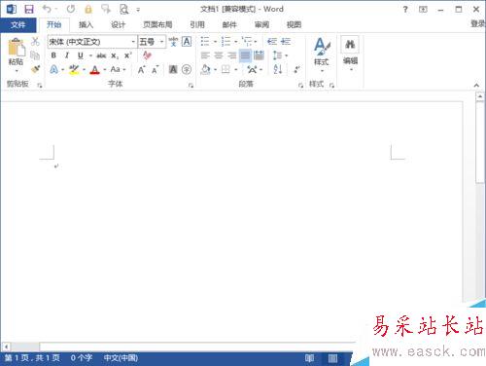Switch to the References tab
Image resolution: width=486 pixels, height=366 pixels.
197,24
